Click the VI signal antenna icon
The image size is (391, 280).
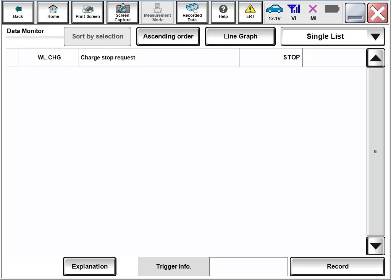tap(294, 13)
